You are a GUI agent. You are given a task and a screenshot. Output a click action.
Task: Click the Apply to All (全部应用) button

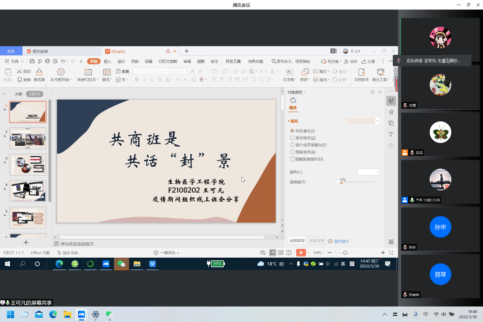click(297, 241)
